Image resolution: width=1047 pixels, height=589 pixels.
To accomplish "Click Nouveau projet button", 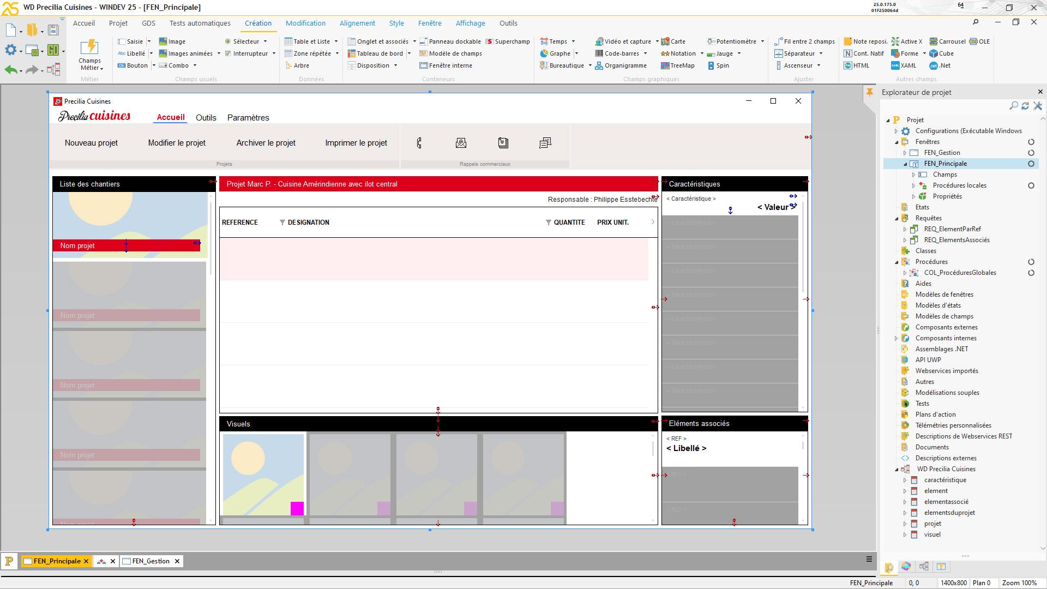I will tap(91, 142).
